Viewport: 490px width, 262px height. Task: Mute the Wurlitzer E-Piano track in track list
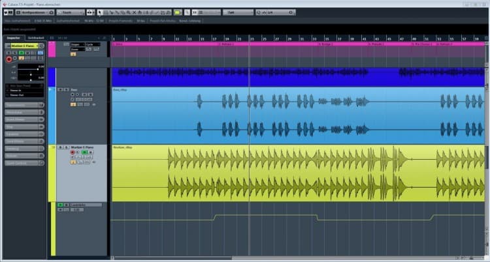[60, 147]
